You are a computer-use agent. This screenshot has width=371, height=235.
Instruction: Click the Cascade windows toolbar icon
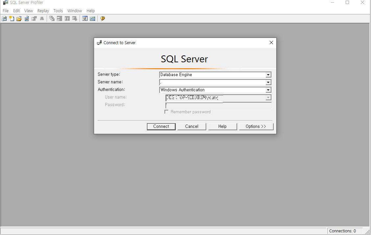tap(52, 18)
